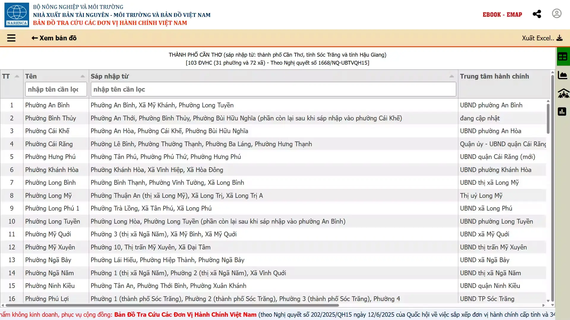Click the Excel download icon

[x=560, y=38]
